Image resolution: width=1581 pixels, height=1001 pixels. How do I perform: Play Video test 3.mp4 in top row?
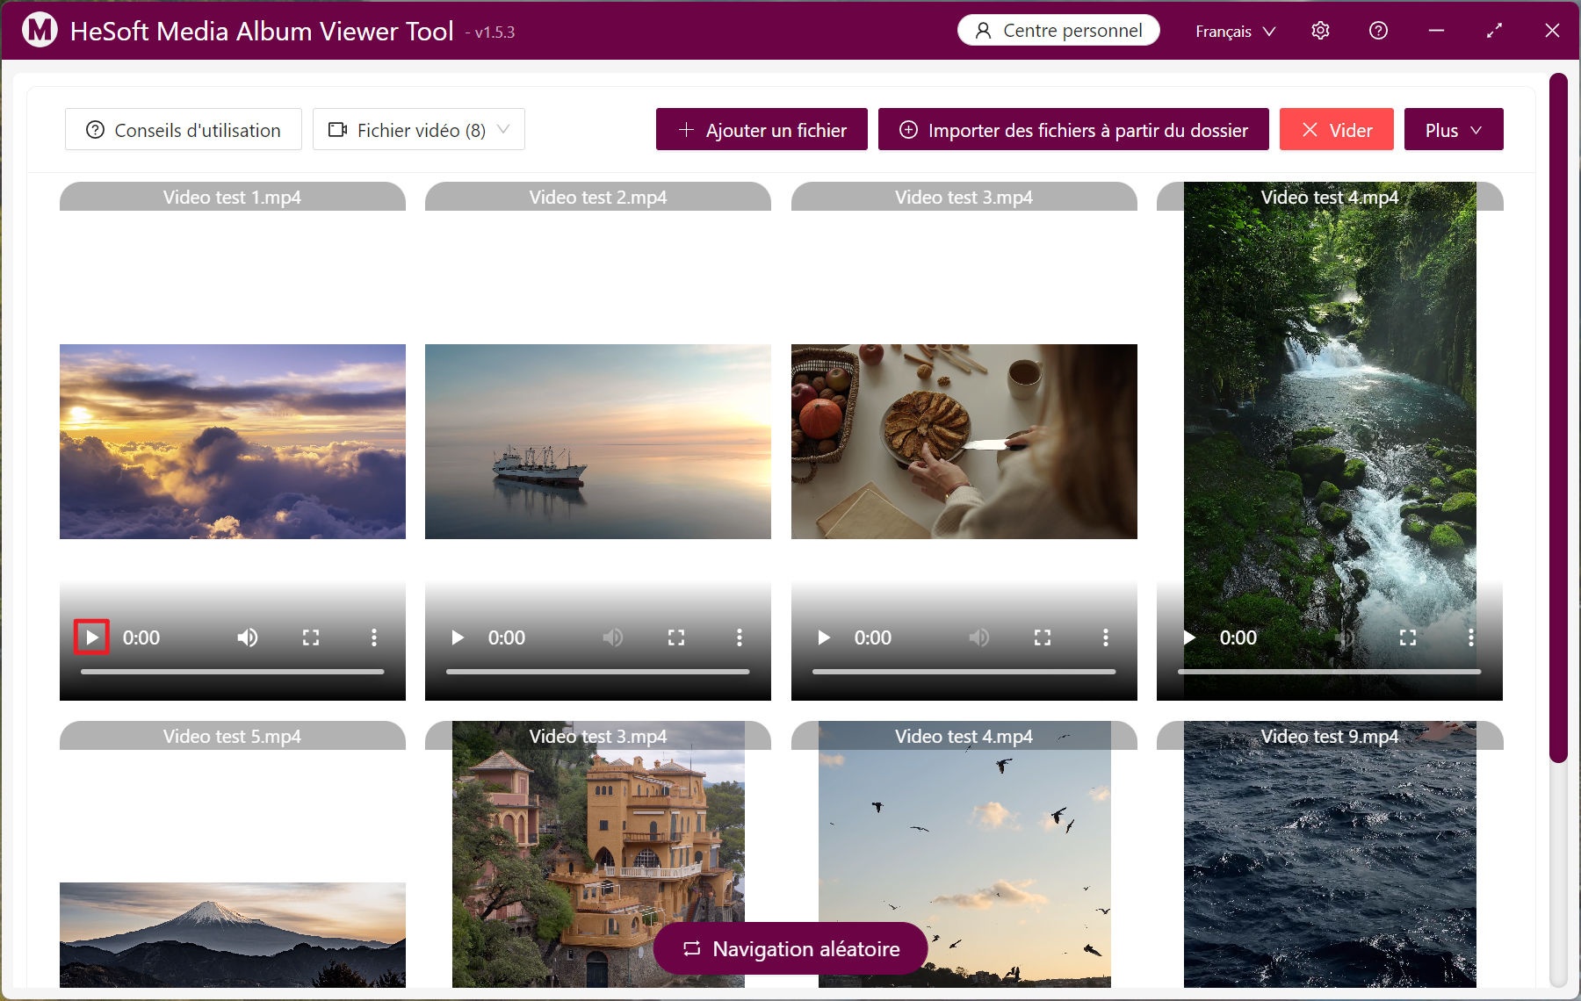pyautogui.click(x=824, y=637)
